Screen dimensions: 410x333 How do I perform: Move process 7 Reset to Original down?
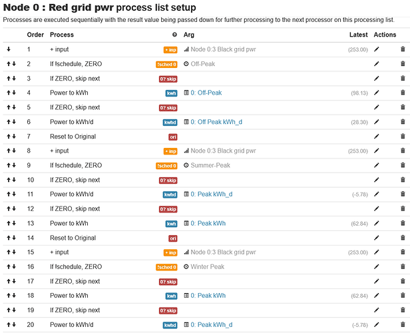14,136
